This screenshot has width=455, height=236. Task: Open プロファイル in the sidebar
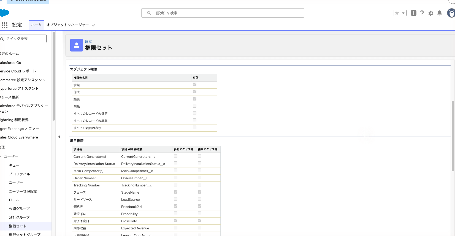point(19,174)
